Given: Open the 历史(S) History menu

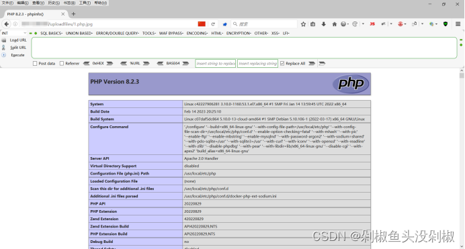Looking at the screenshot, I should 54,3.
